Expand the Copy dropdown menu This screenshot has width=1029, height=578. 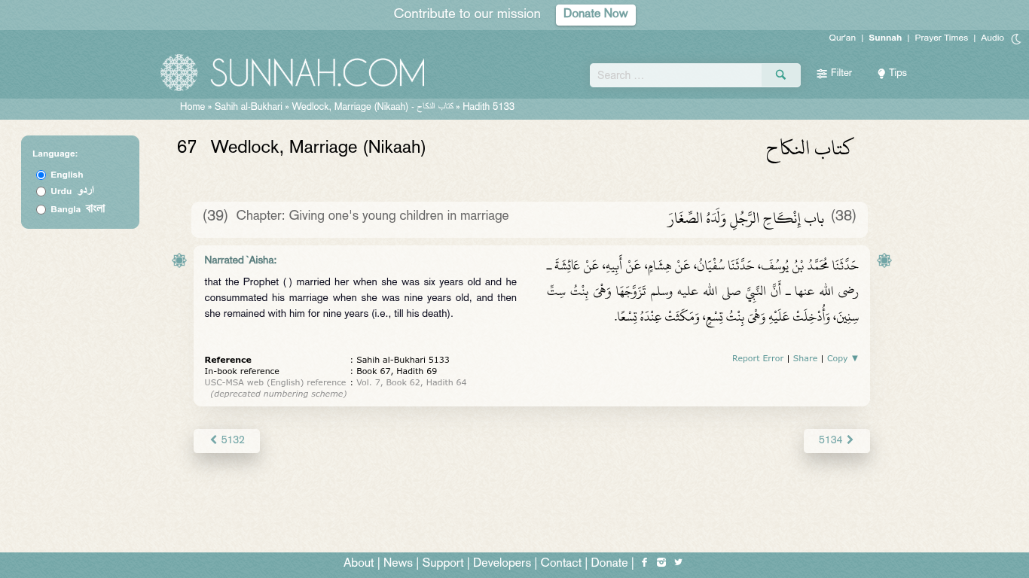click(x=843, y=359)
